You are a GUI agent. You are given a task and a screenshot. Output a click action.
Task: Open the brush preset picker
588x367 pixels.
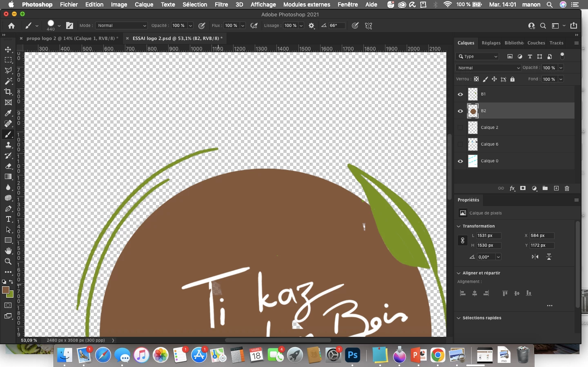(54, 26)
